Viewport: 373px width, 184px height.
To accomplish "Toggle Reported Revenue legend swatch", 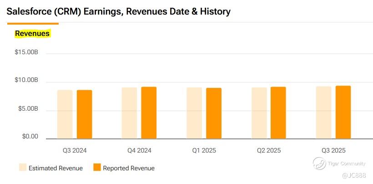I will [x=97, y=167].
